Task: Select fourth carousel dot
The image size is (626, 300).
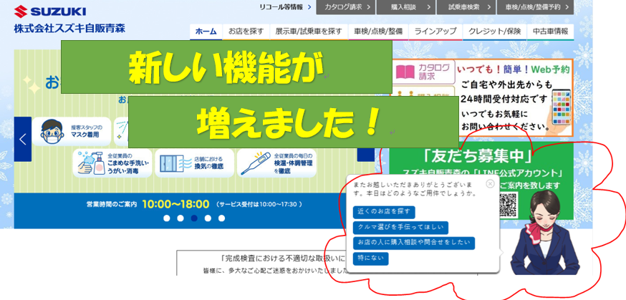Action: [x=208, y=218]
